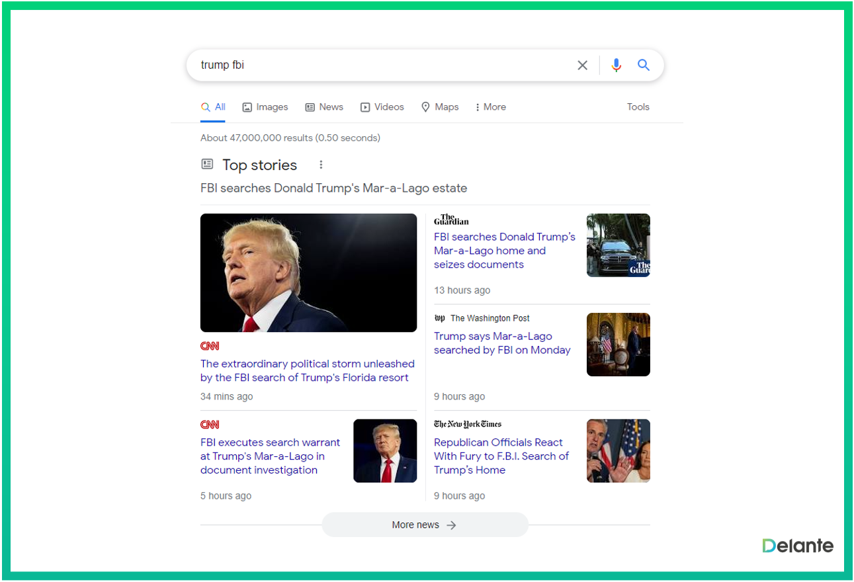Image resolution: width=854 pixels, height=582 pixels.
Task: Click the Top stories newspaper icon
Action: [207, 164]
